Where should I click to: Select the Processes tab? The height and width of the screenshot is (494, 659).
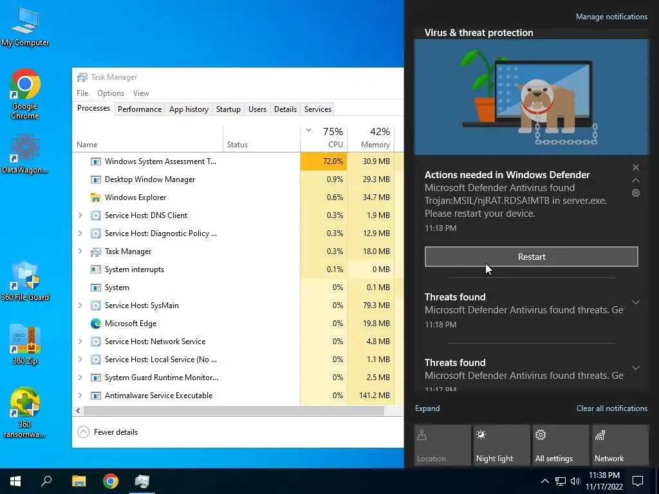click(x=93, y=108)
